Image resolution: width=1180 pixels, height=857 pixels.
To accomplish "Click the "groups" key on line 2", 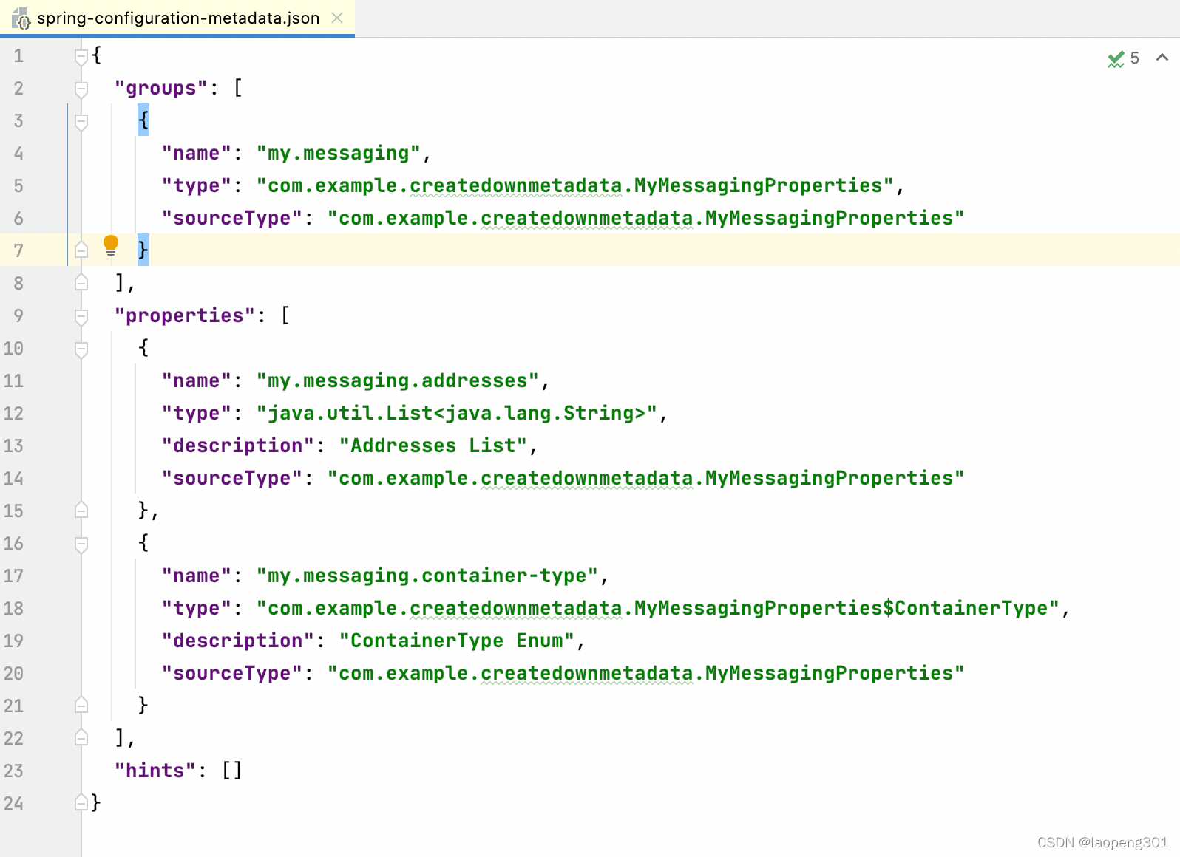I will pos(161,89).
